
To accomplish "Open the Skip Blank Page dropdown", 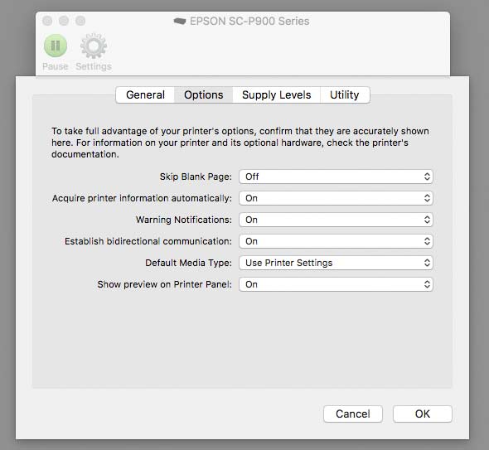I will [336, 177].
